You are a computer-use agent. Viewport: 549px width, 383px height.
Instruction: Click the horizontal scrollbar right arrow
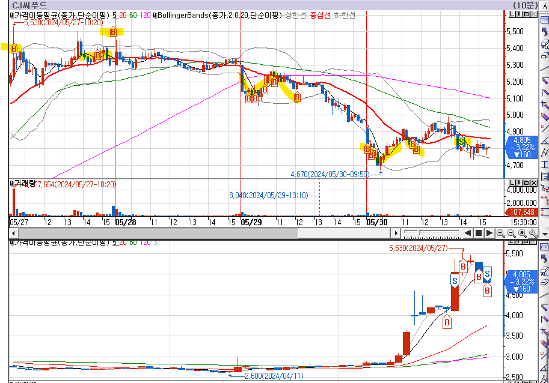(396, 233)
